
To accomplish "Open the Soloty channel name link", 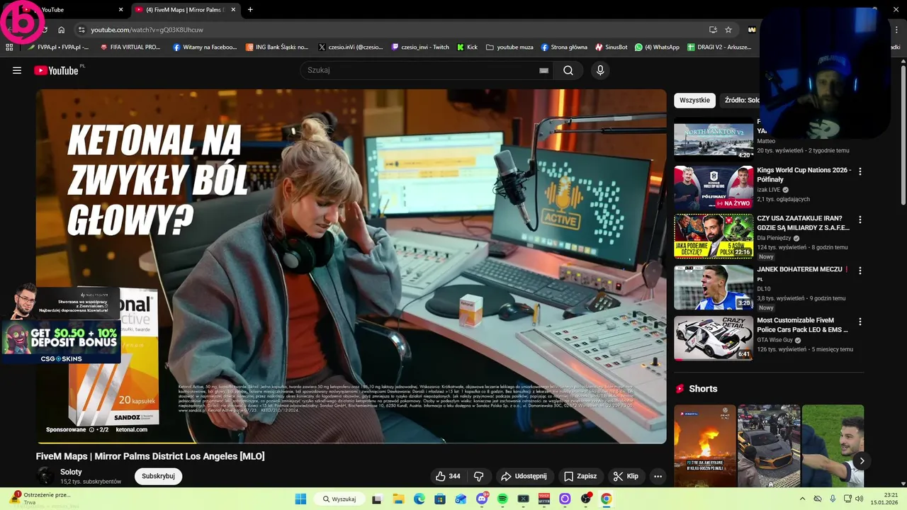I will click(71, 472).
